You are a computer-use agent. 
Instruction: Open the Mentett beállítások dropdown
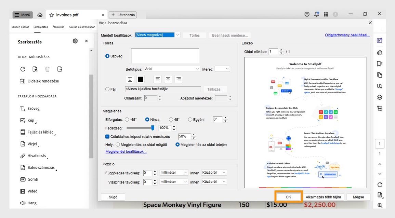point(157,35)
